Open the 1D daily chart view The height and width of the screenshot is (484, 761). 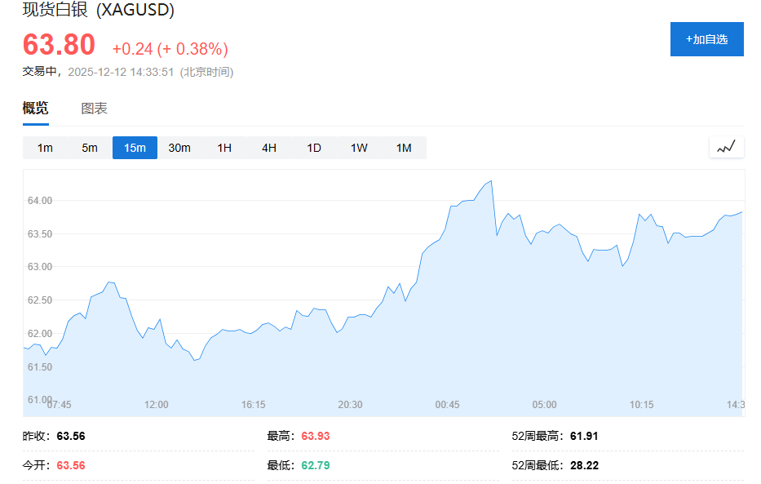click(313, 148)
